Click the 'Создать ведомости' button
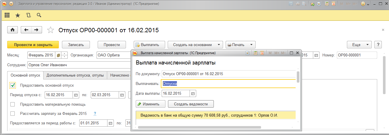 (191, 104)
